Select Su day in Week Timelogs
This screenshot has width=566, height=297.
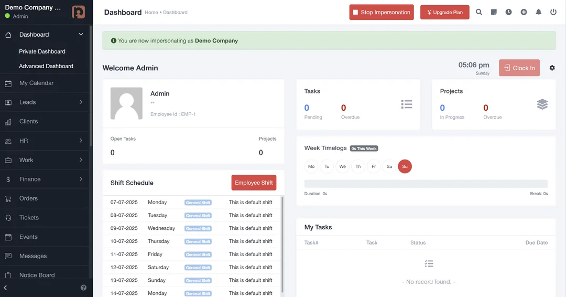405,166
